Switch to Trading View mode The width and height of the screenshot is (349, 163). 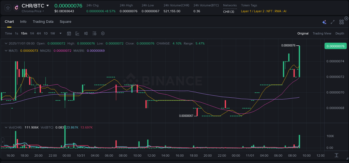click(x=322, y=33)
